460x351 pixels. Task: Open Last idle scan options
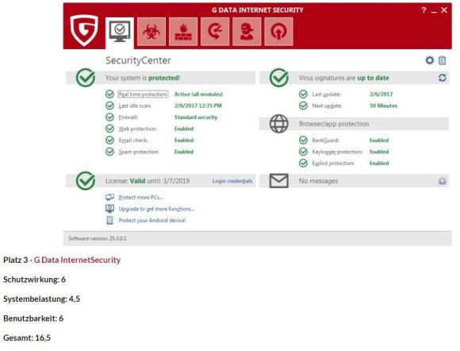tap(135, 106)
